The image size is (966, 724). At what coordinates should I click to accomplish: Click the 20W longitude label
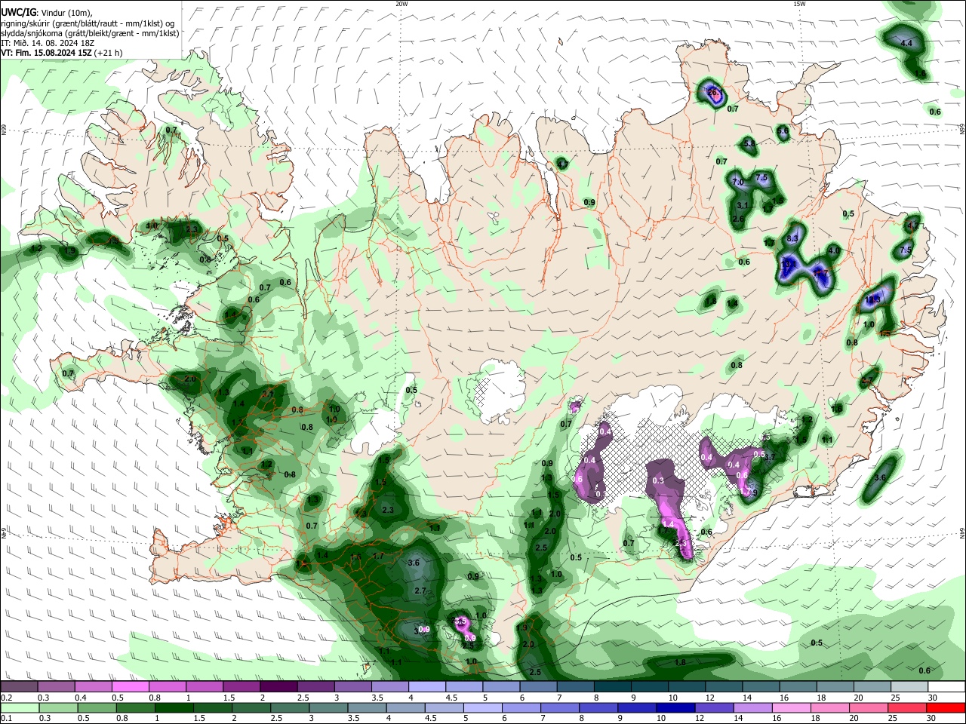pyautogui.click(x=401, y=4)
